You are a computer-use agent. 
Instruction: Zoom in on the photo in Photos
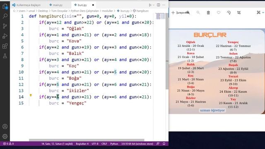tap(188, 13)
